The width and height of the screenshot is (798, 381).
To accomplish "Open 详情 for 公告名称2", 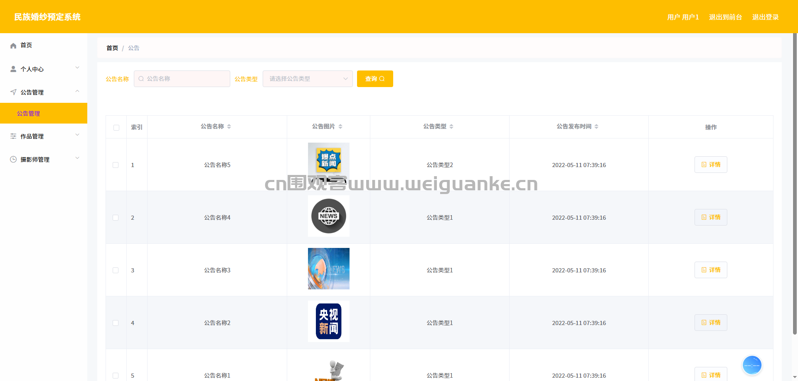I will 711,323.
